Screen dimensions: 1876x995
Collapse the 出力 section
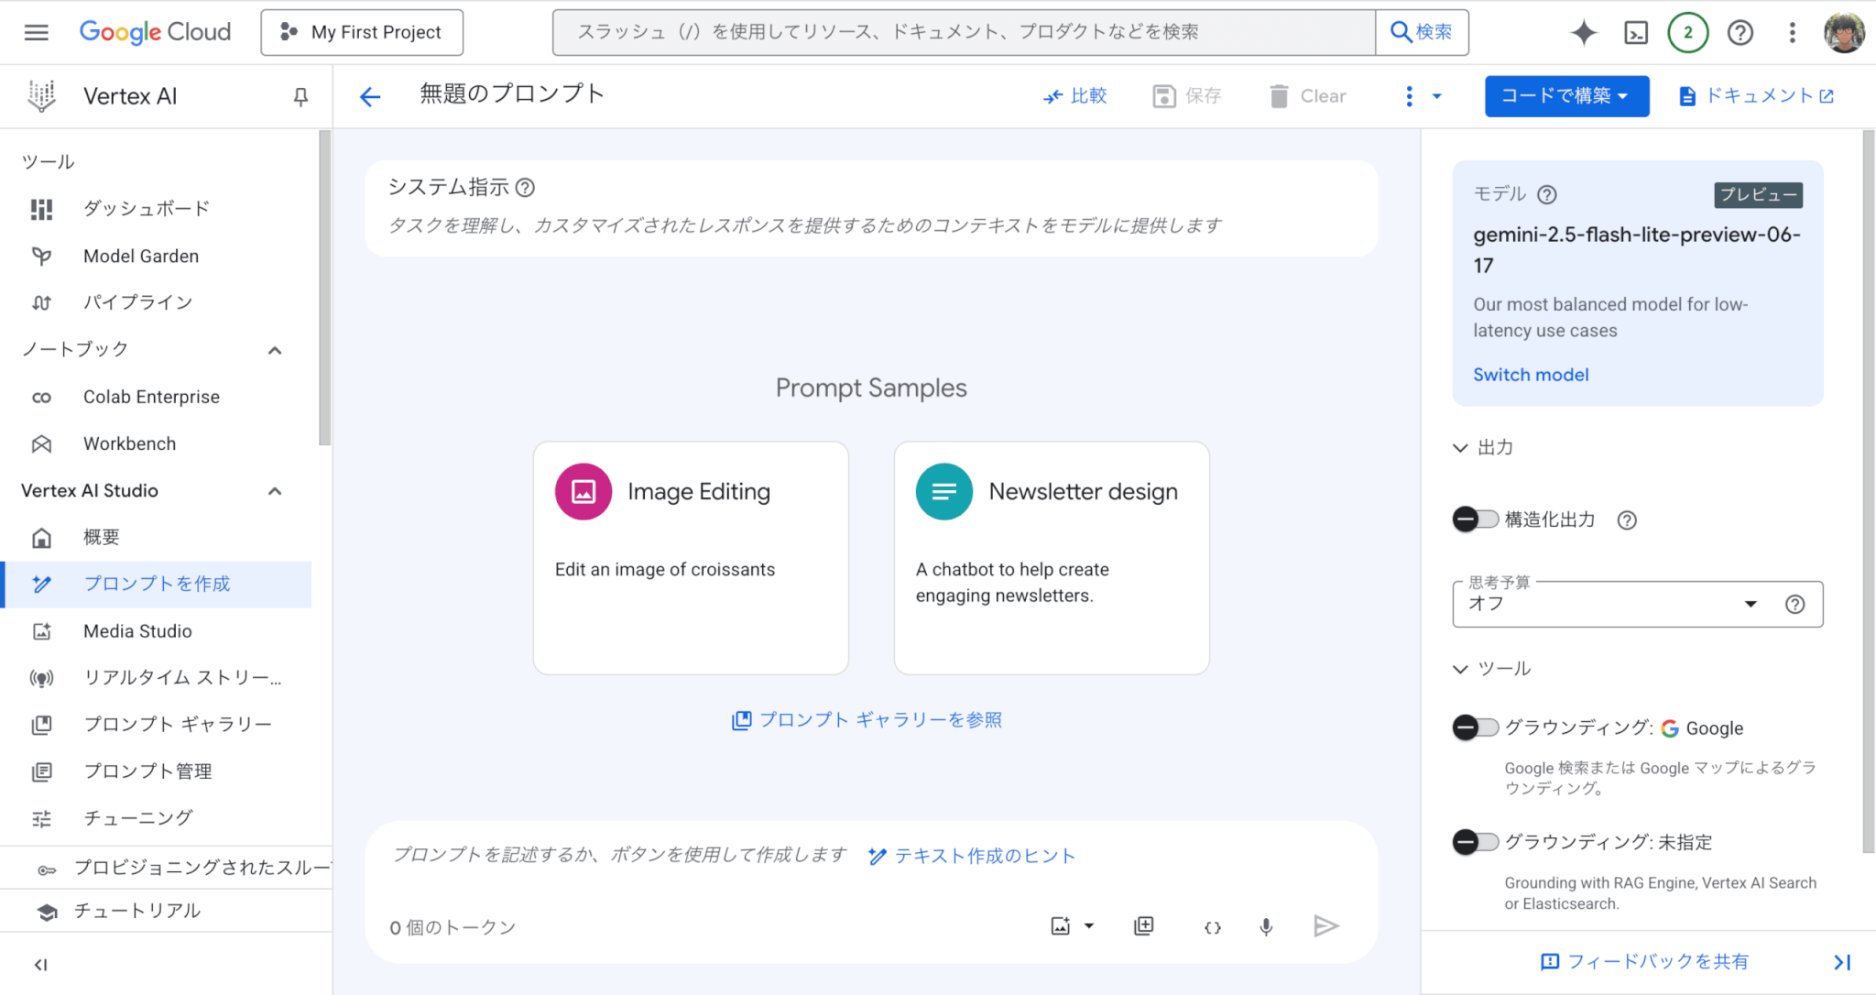(x=1460, y=448)
